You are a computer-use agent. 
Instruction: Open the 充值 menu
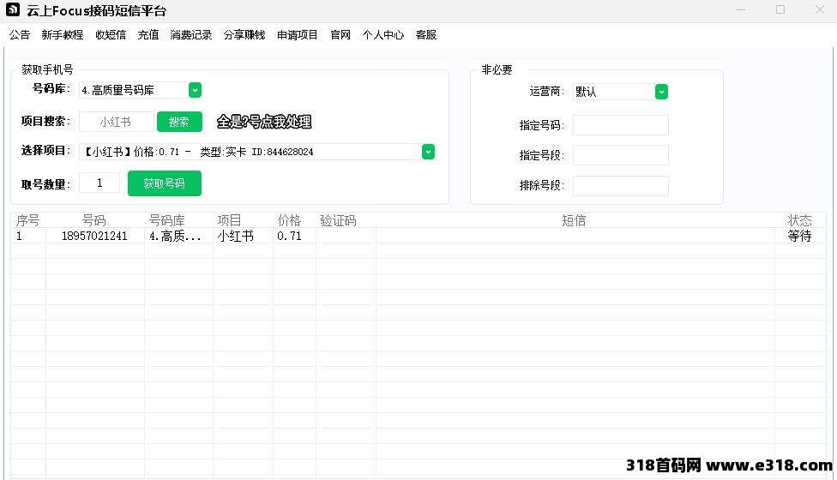tap(148, 34)
